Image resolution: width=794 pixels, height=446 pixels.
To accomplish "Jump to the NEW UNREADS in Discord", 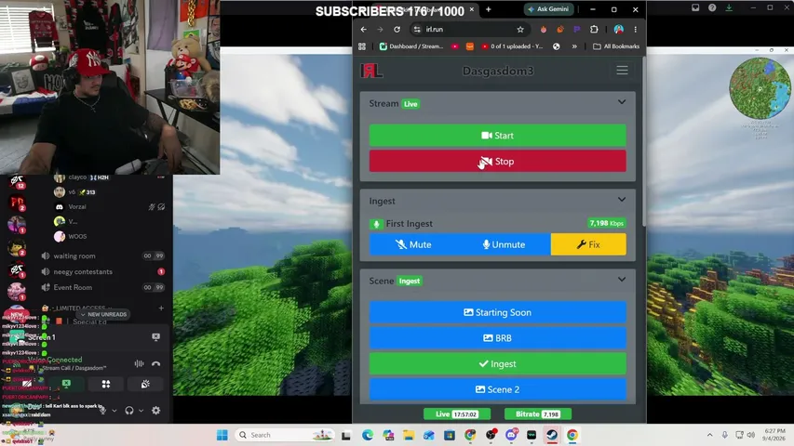I will (104, 314).
